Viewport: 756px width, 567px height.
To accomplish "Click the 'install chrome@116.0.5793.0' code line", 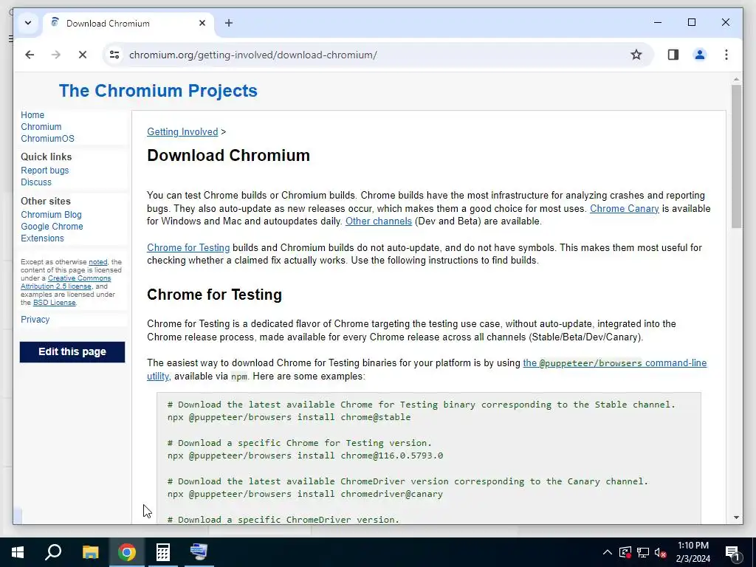I will click(305, 456).
